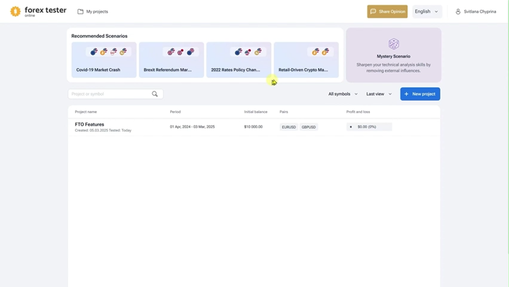The image size is (509, 287).
Task: Click the speech bubble icon in Share Opinion
Action: click(x=373, y=11)
